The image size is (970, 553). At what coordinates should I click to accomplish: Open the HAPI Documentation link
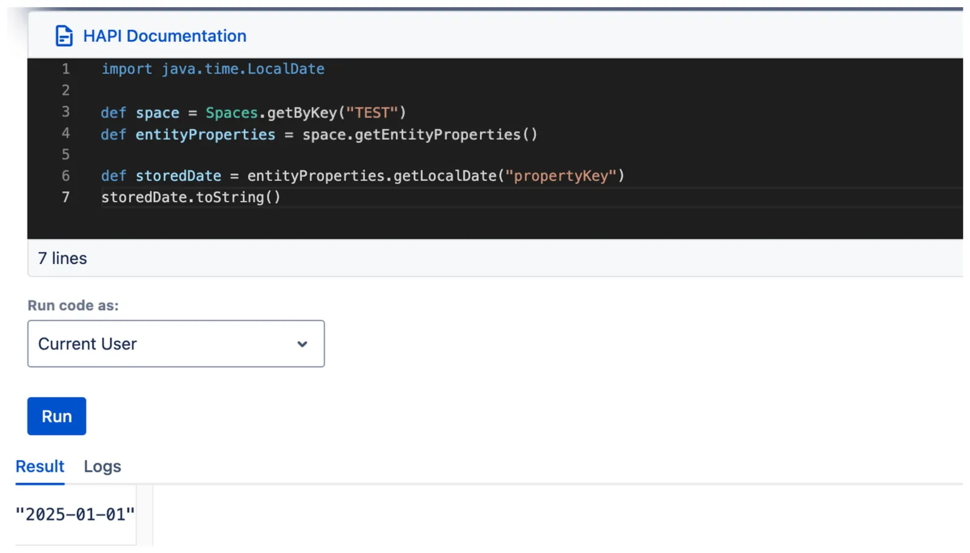click(x=164, y=36)
